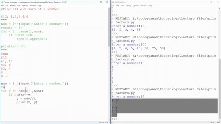Viewport: 221px width, 124px height.
Task: Click the editor scrollbar up arrow
Action: coord(109,8)
